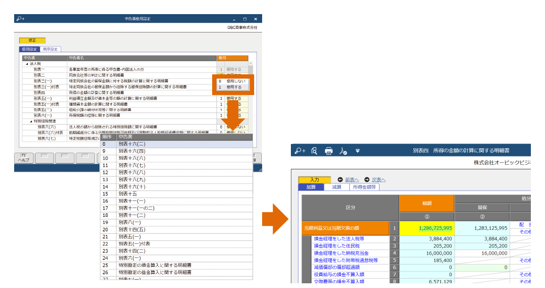This screenshot has width=545, height=288.
Task: Select row 15 別表十五 in order list
Action: [127, 194]
